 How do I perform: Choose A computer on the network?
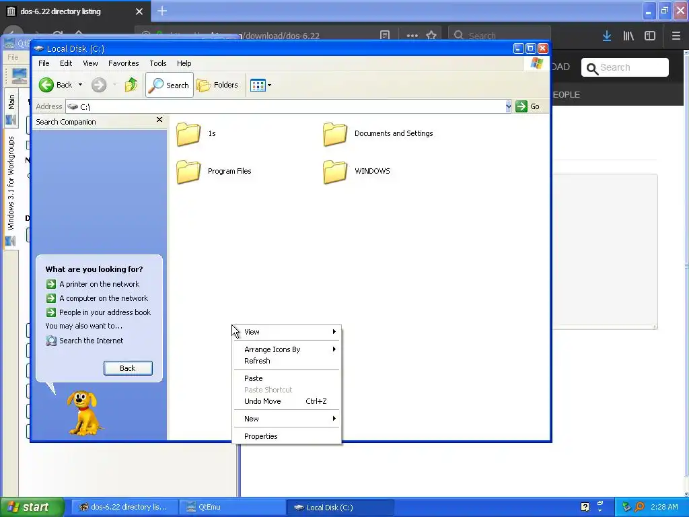click(x=97, y=298)
